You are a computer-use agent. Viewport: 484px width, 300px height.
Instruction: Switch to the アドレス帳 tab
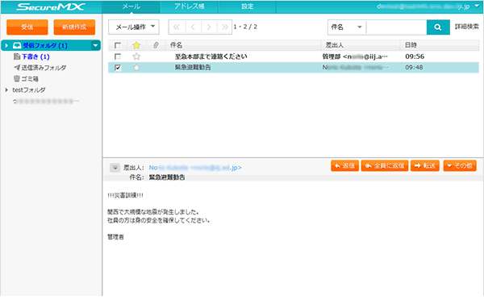190,6
